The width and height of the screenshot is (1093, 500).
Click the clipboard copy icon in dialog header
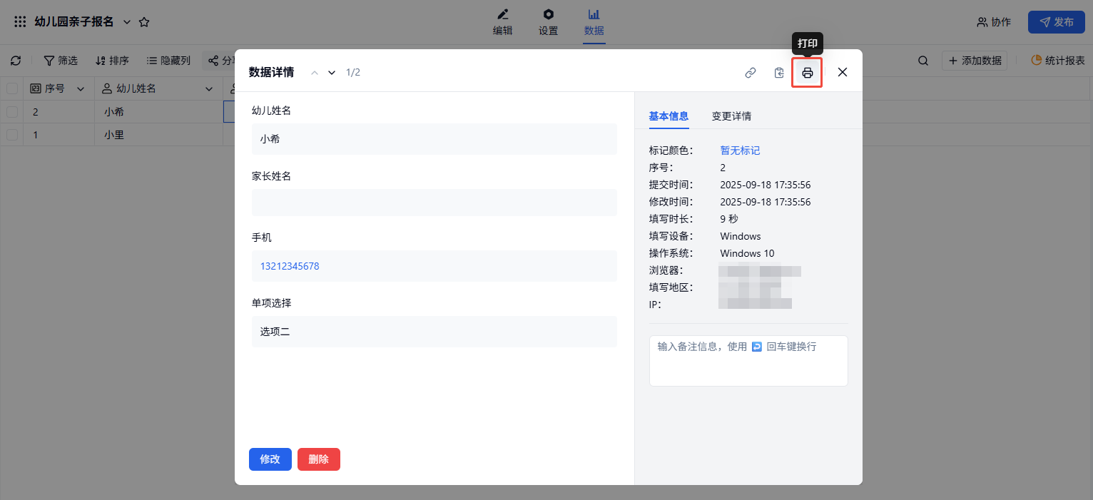779,73
